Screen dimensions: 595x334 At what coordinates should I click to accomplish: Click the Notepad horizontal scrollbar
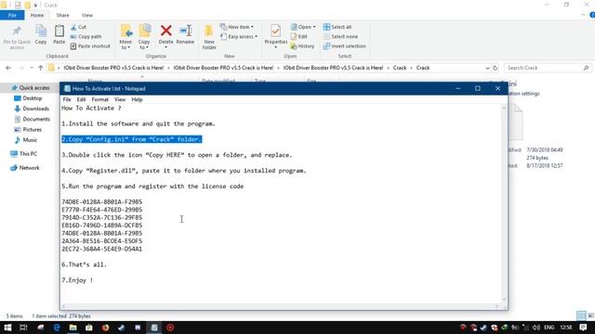coord(281,306)
